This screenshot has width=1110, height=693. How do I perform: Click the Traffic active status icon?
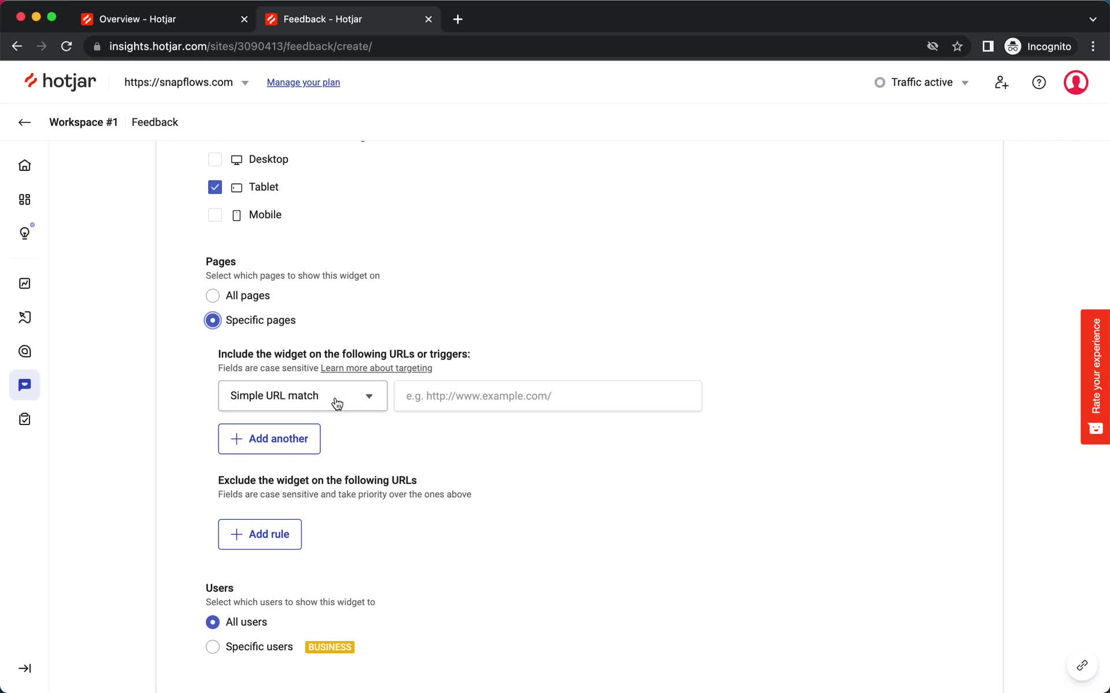point(879,81)
